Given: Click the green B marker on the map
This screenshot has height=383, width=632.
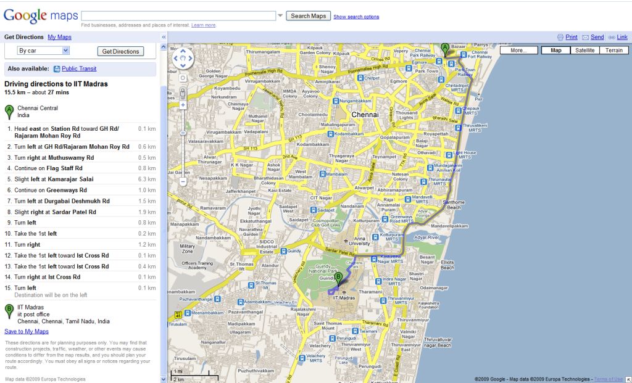Looking at the screenshot, I should [339, 279].
